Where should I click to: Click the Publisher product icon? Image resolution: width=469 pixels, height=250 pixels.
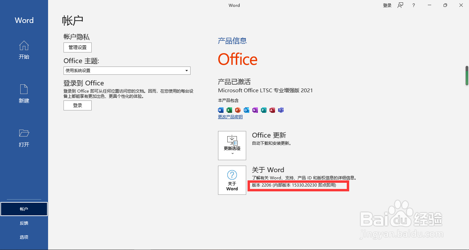pyautogui.click(x=264, y=110)
